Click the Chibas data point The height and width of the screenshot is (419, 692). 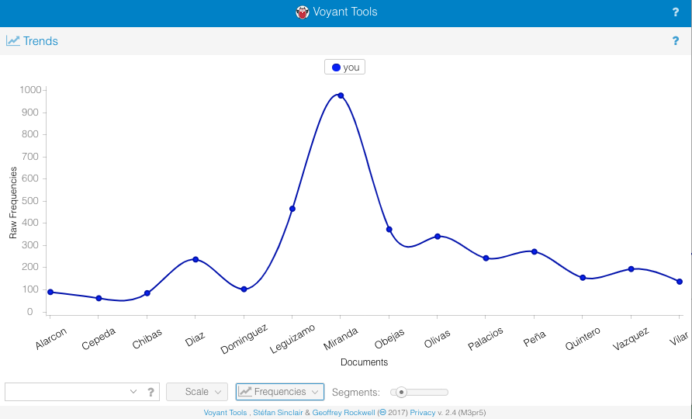coord(147,293)
